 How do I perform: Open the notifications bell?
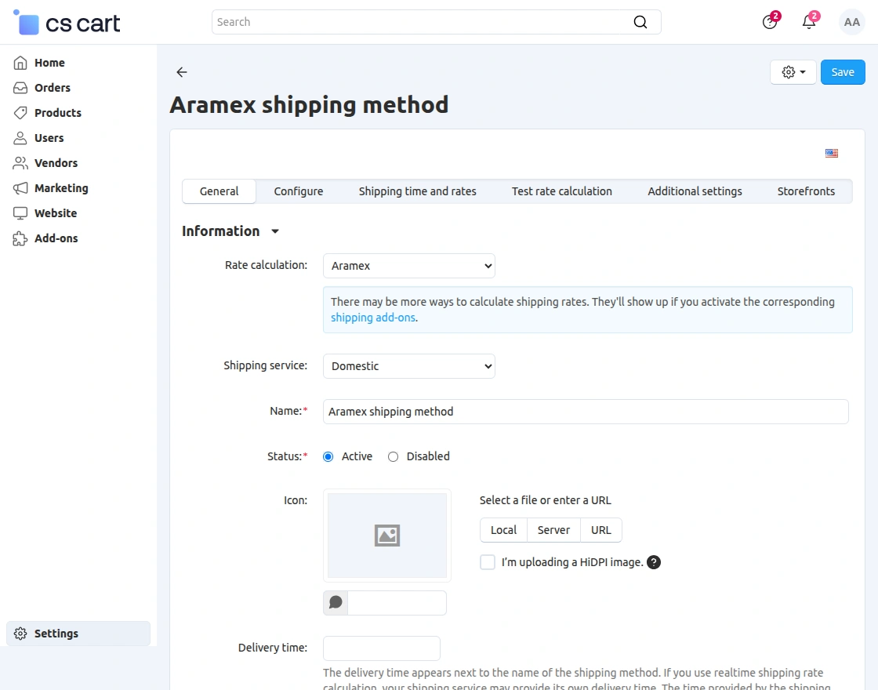point(809,22)
